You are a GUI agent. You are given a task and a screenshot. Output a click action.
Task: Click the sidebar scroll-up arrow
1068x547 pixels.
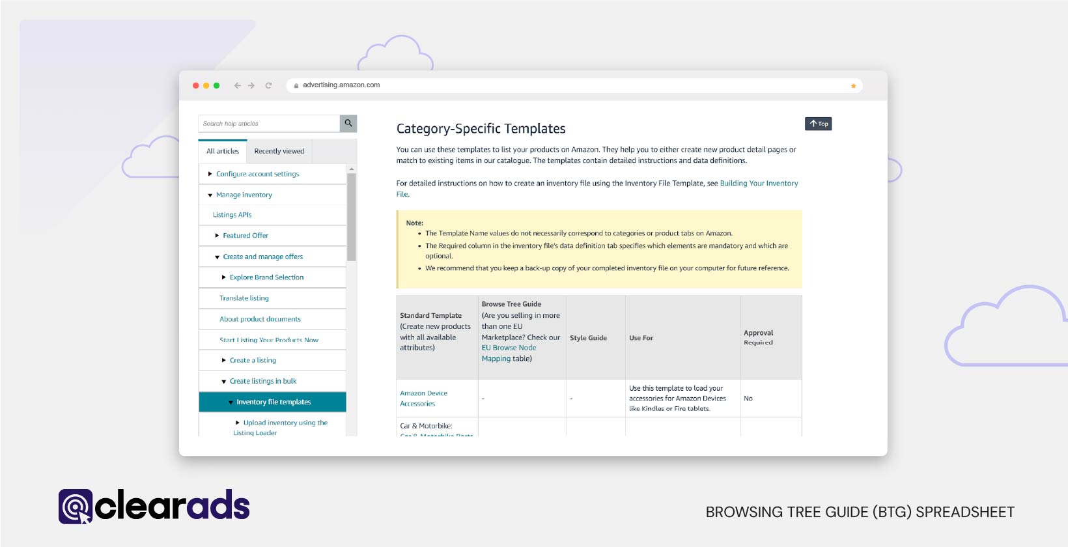tap(352, 169)
